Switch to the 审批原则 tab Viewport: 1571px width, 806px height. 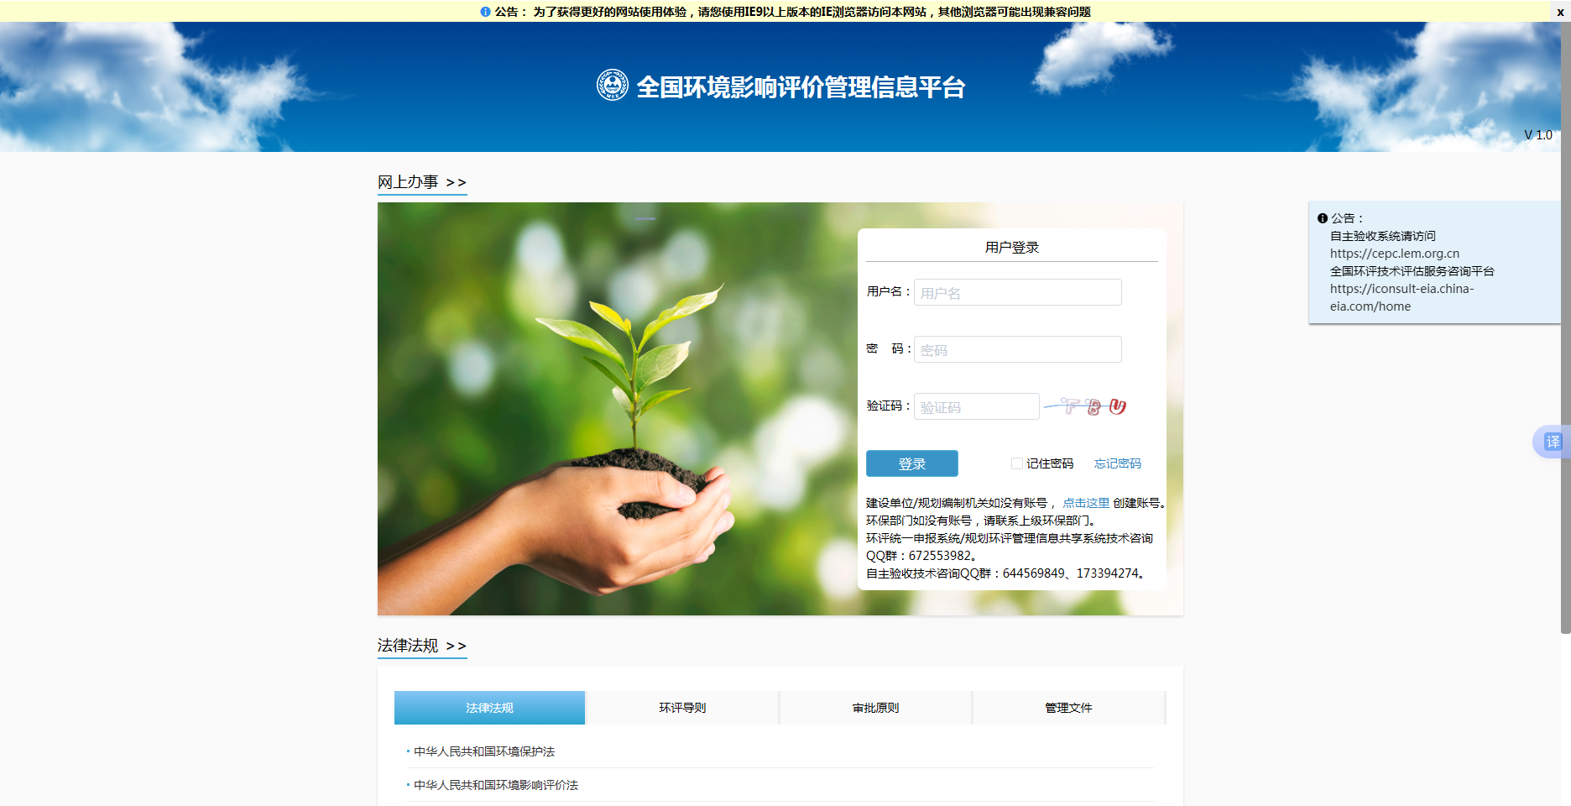[x=875, y=708]
